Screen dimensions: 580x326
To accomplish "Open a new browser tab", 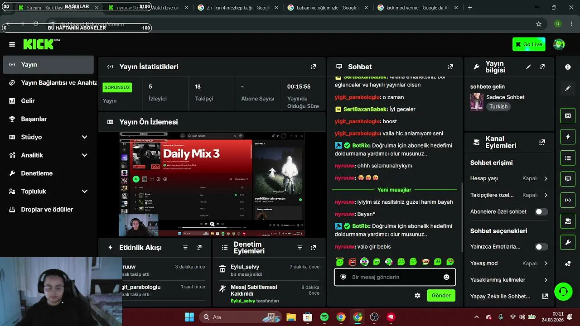I will point(470,8).
